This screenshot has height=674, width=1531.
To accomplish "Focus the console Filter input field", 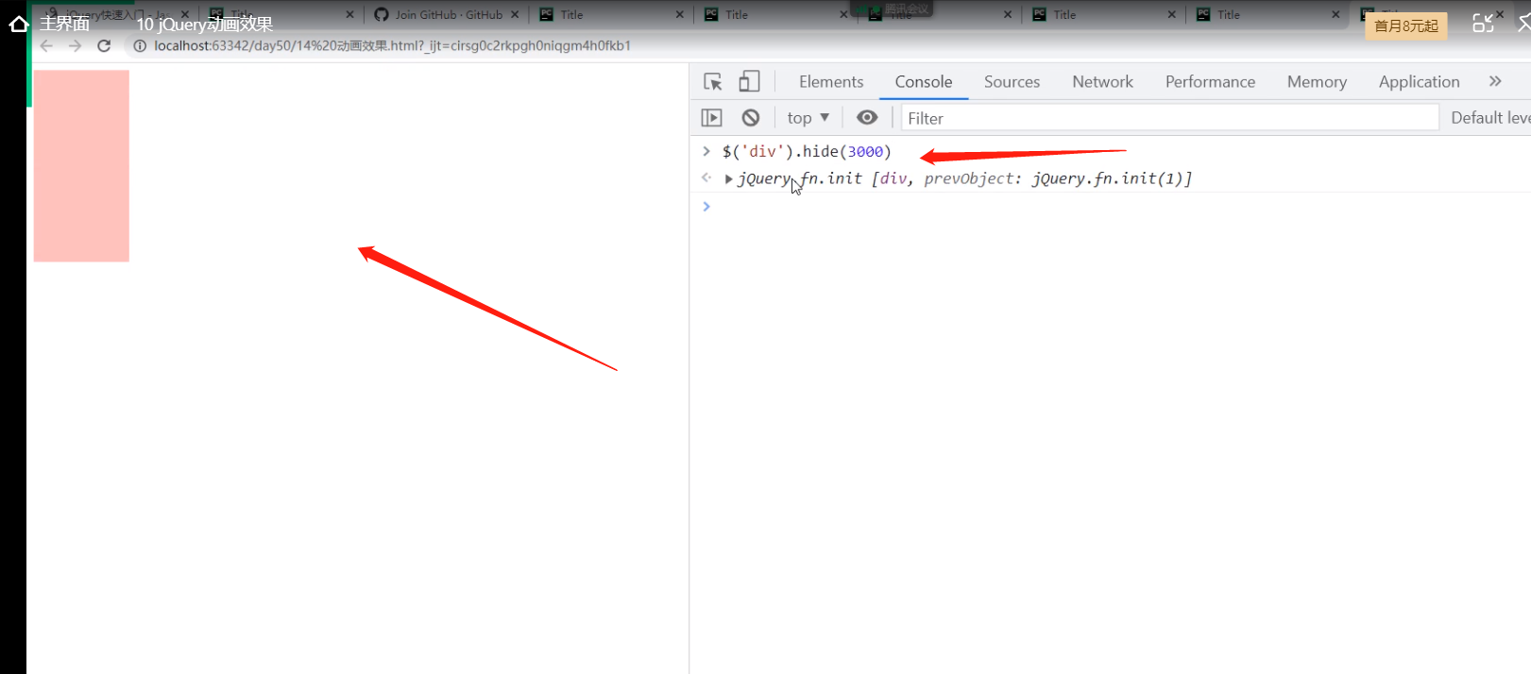I will pos(1170,118).
